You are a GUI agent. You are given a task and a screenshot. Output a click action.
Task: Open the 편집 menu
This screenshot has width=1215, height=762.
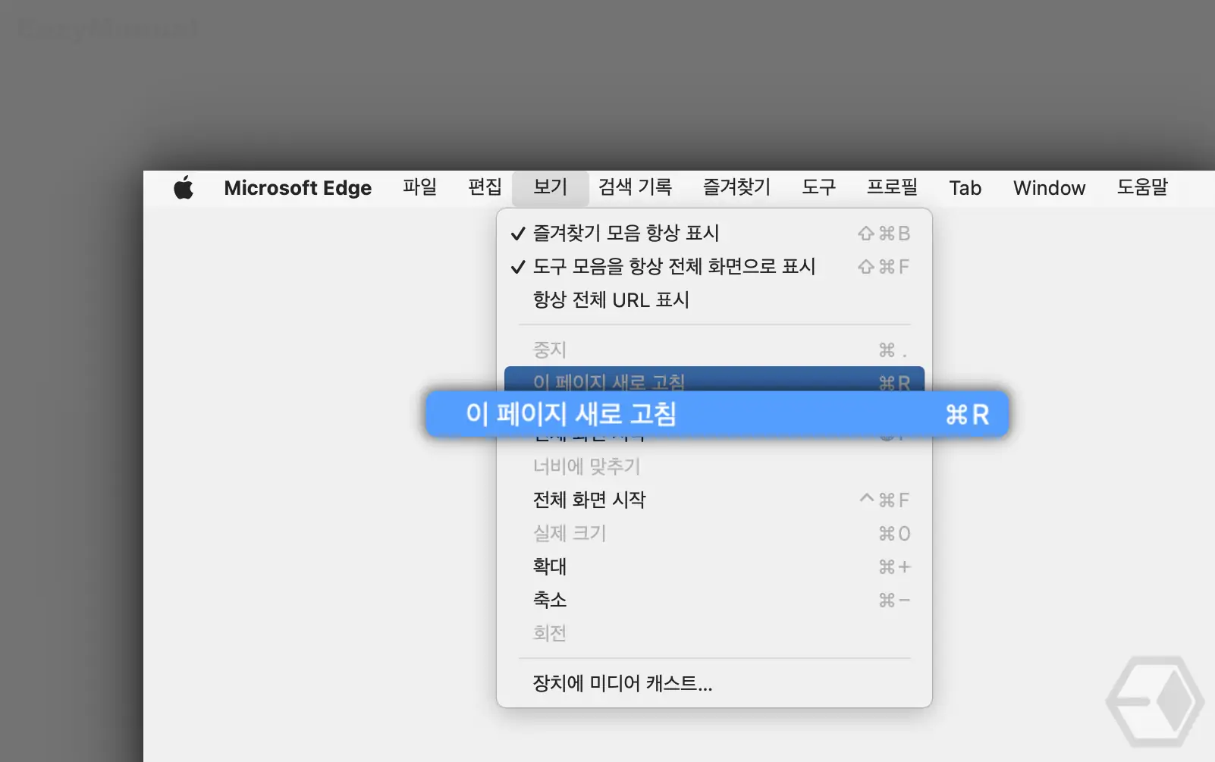[485, 187]
